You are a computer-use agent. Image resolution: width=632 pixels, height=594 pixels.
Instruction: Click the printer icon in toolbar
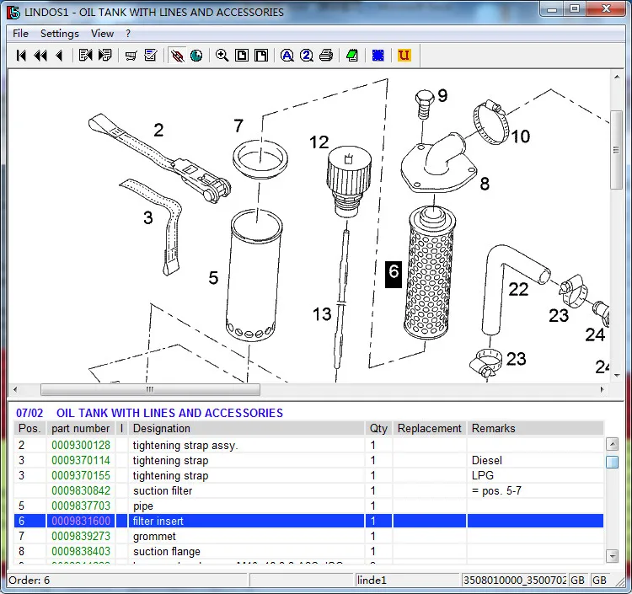click(326, 56)
